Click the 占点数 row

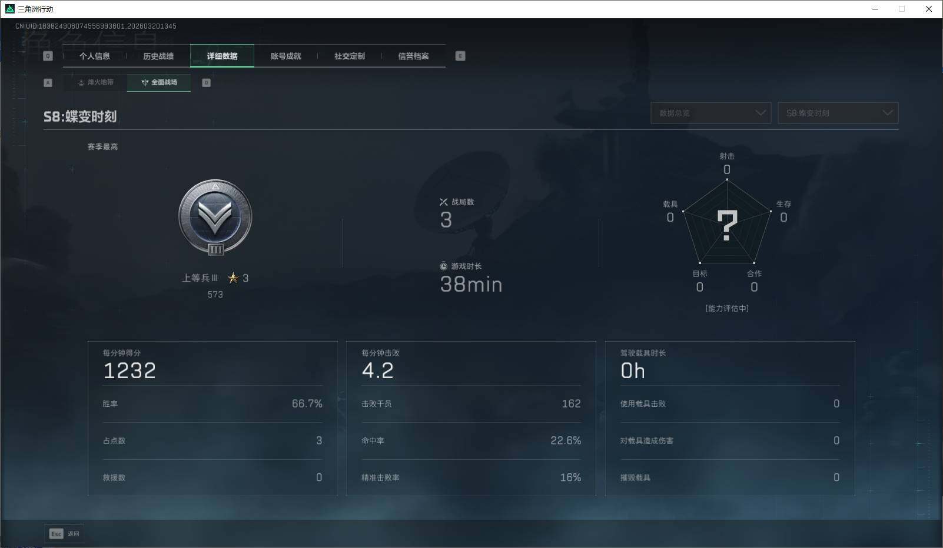point(212,440)
